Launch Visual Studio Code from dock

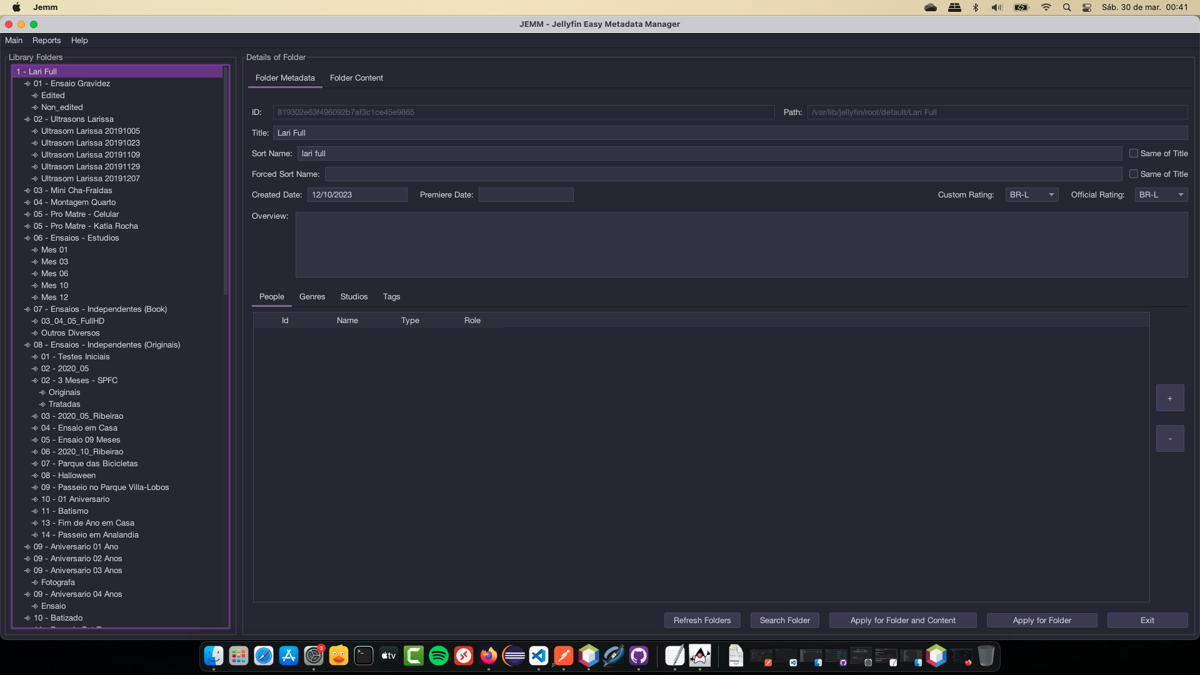(x=539, y=656)
